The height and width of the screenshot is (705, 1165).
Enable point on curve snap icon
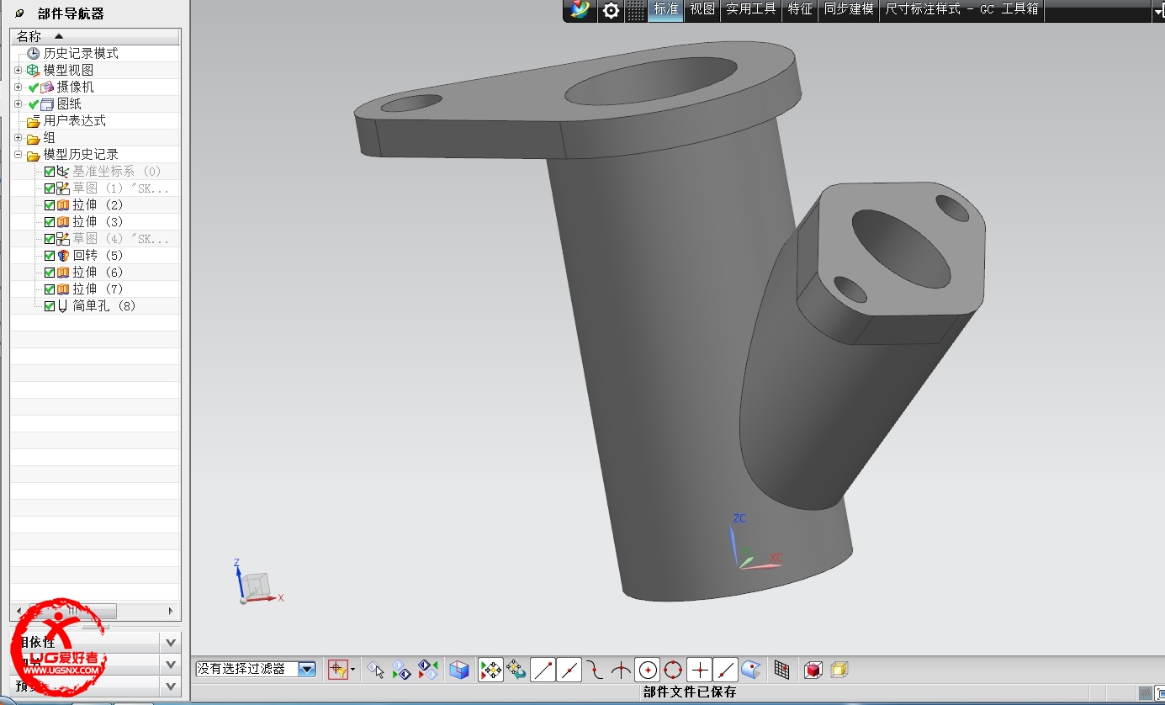tap(725, 670)
